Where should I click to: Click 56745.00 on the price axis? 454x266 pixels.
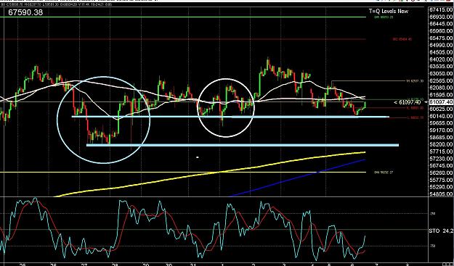tap(441, 166)
